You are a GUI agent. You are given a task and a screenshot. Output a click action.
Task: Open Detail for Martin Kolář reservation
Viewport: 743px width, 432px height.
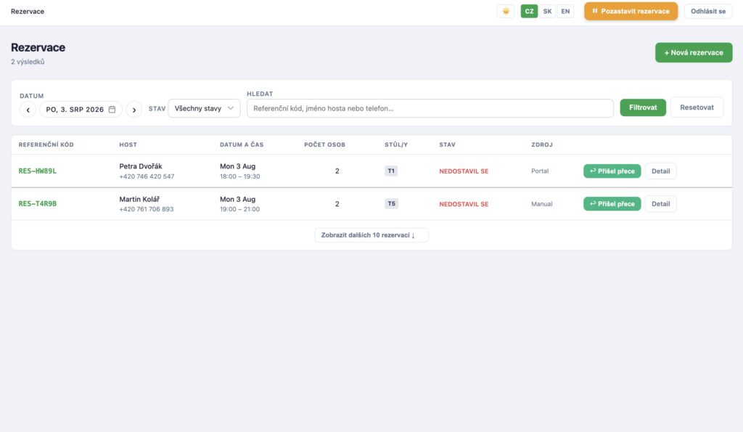[660, 204]
